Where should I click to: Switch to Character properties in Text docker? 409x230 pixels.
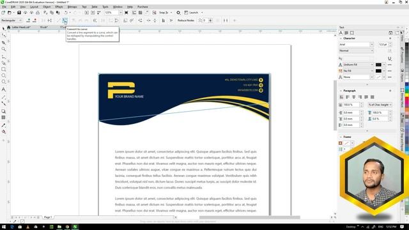pos(341,33)
